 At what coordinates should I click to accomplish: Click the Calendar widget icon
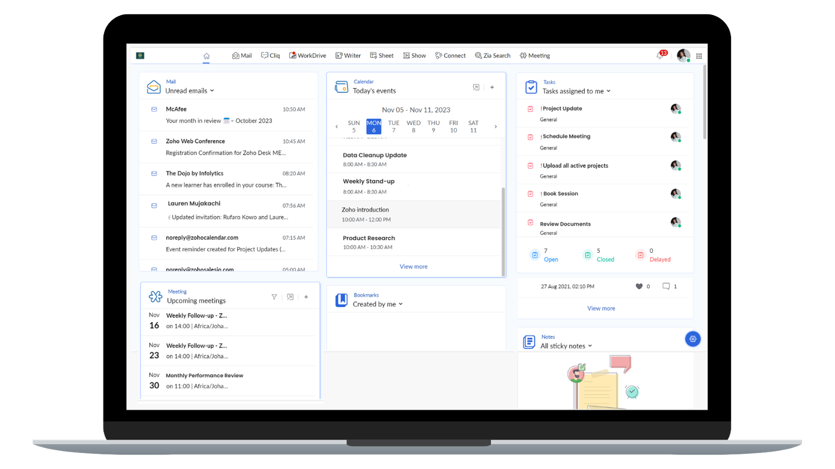click(x=341, y=87)
